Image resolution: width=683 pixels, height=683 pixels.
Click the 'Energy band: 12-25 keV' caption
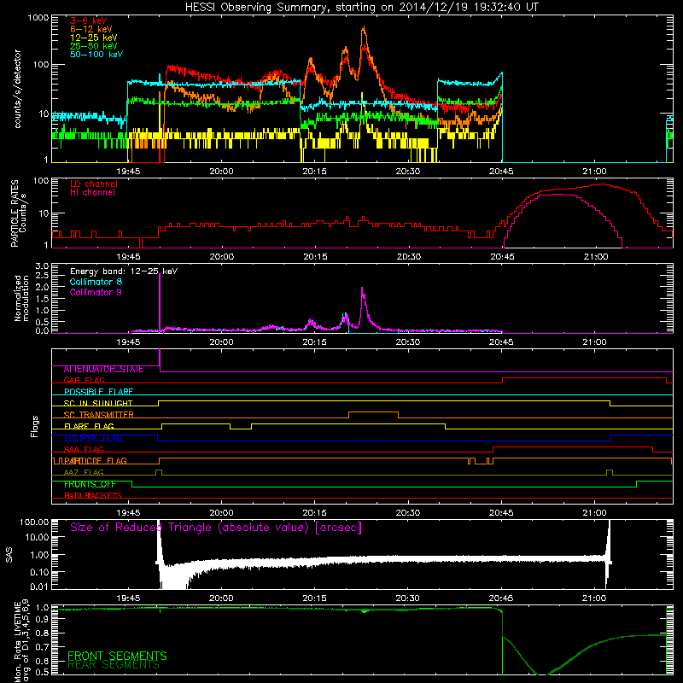[123, 271]
